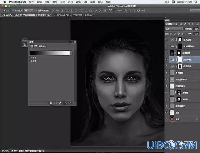Click the black-to-white gradient bar
The height and width of the screenshot is (153, 200).
50,53
